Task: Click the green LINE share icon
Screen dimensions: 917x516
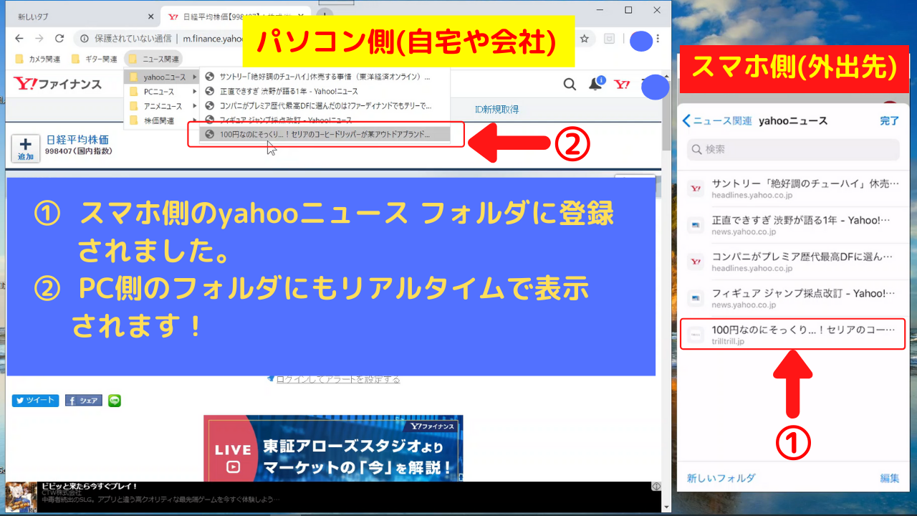Action: tap(115, 401)
